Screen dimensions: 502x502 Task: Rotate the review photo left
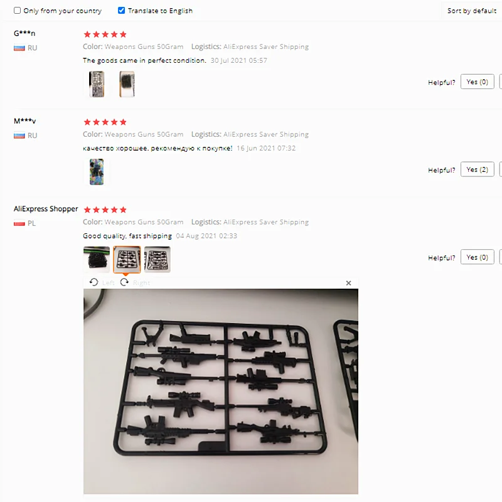tap(102, 282)
